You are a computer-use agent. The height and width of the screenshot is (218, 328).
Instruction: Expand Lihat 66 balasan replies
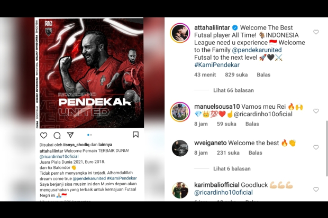[233, 90]
